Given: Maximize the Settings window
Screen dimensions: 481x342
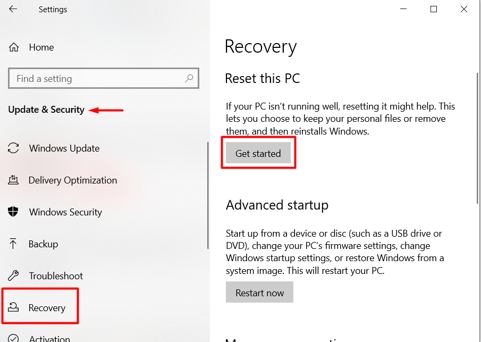Looking at the screenshot, I should [x=434, y=9].
